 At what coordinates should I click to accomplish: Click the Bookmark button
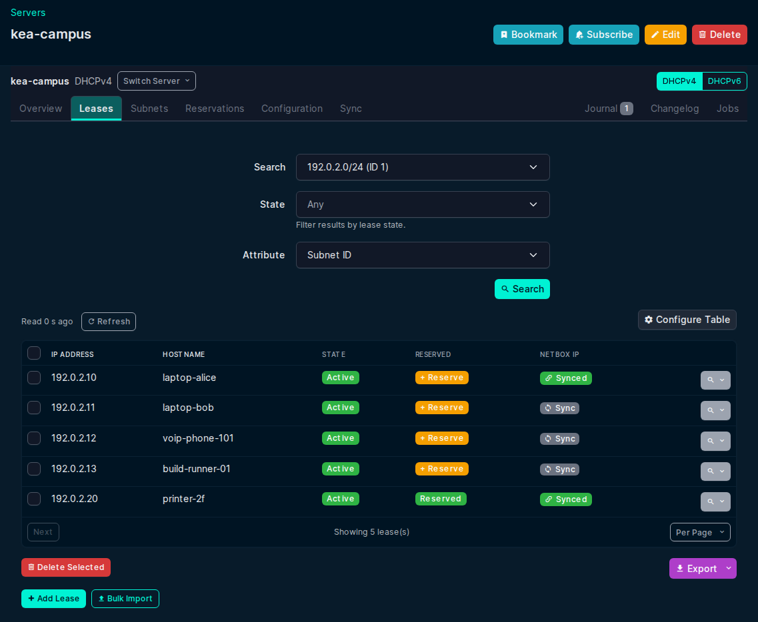pos(528,35)
